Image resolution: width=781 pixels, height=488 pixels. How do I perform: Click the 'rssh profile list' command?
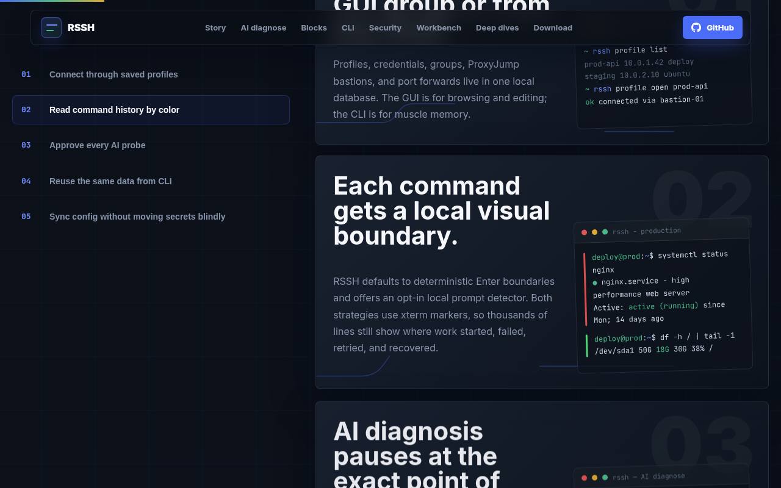[x=625, y=51]
